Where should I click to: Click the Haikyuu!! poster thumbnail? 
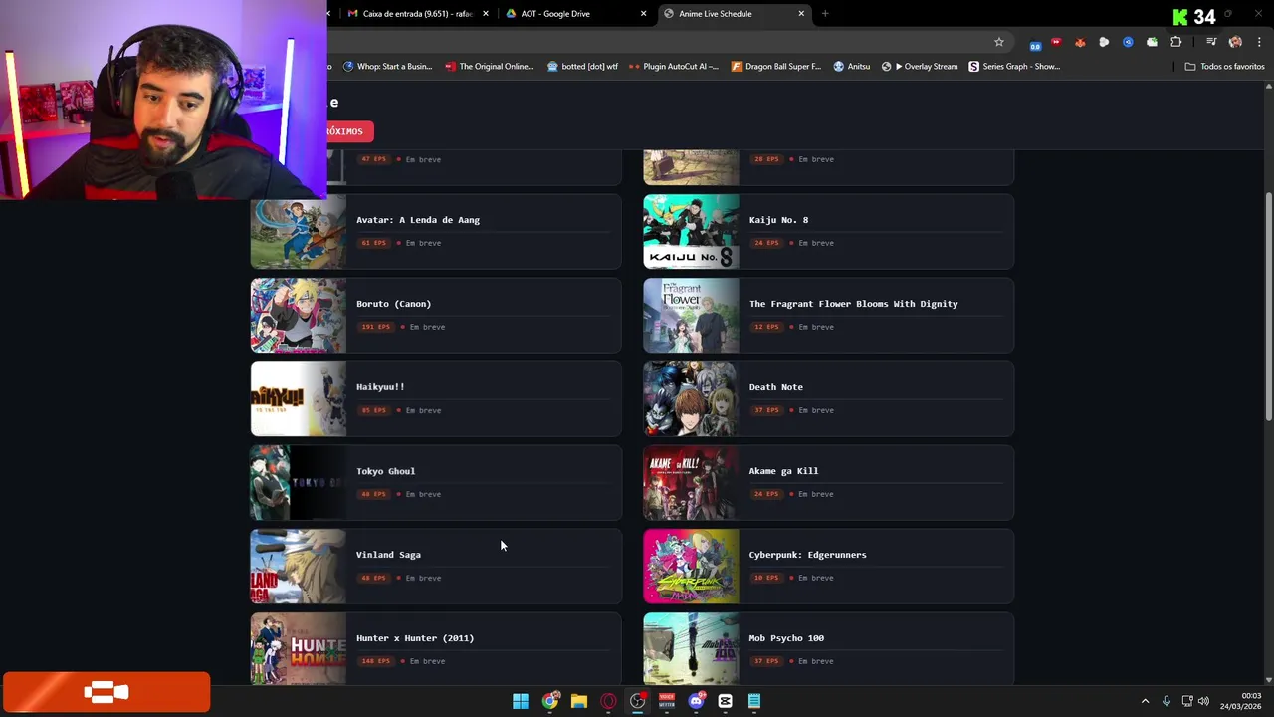coord(298,399)
